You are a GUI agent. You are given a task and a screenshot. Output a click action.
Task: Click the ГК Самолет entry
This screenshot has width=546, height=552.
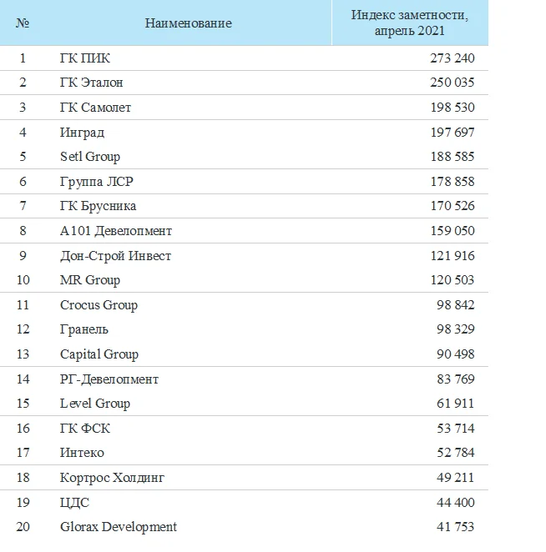95,108
